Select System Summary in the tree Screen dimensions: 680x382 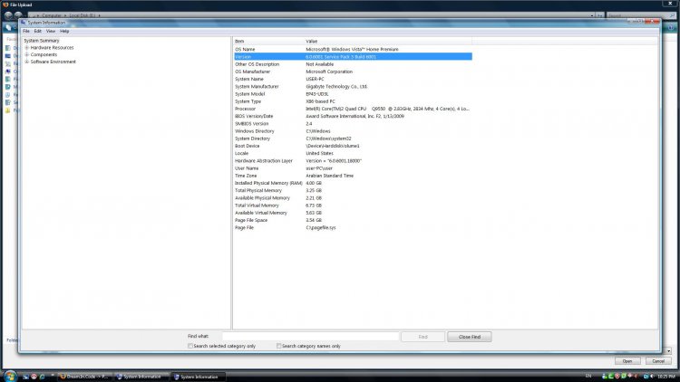click(42, 40)
